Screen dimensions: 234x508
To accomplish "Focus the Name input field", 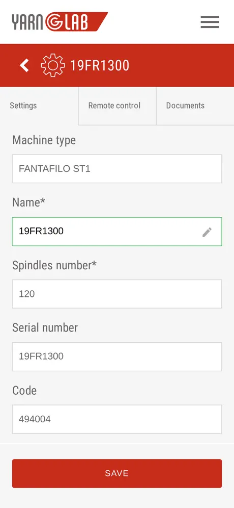I will click(117, 232).
